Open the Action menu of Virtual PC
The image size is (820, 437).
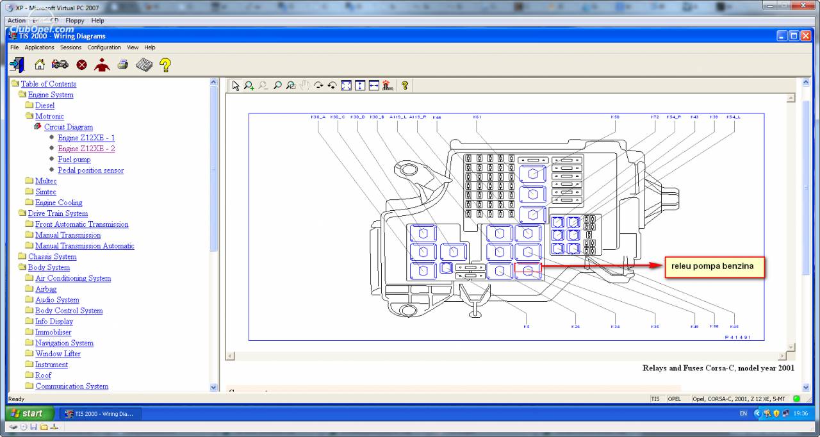click(17, 21)
